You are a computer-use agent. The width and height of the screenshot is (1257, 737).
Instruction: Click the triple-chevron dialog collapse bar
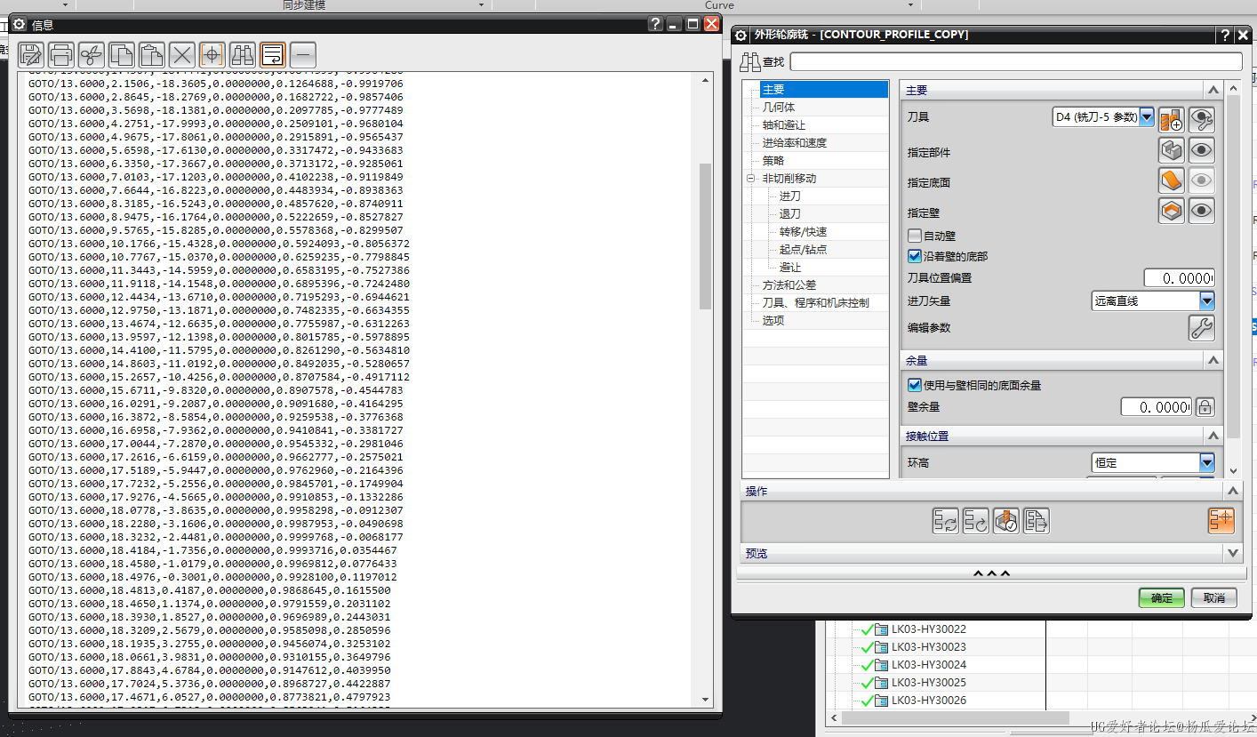point(991,573)
